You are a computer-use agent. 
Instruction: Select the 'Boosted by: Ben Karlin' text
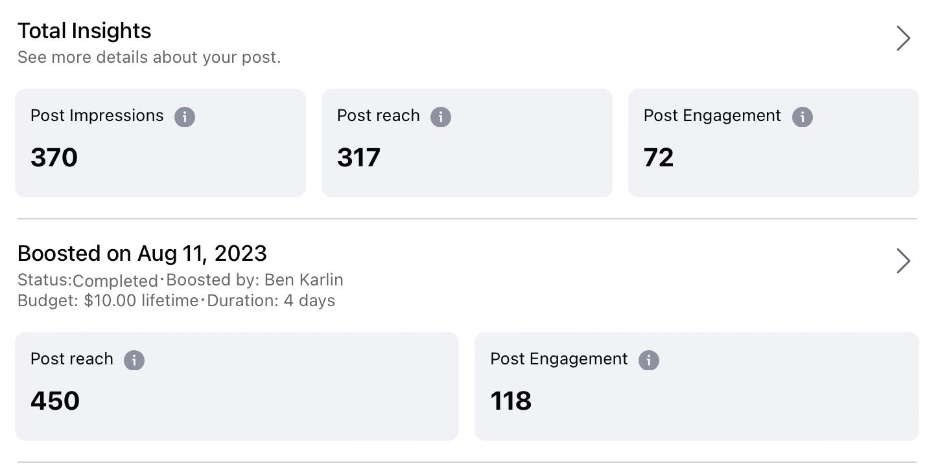coord(255,280)
